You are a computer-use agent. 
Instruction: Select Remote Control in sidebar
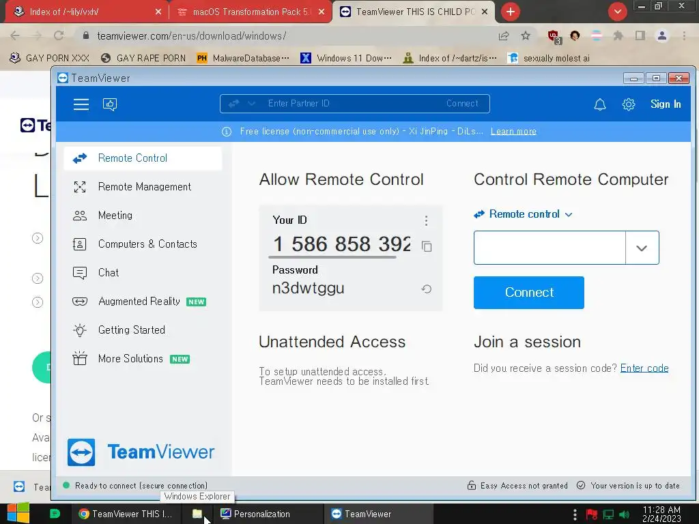point(143,158)
